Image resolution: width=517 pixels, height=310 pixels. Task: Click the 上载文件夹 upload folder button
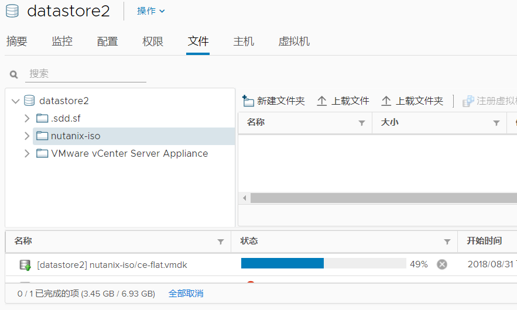point(412,101)
